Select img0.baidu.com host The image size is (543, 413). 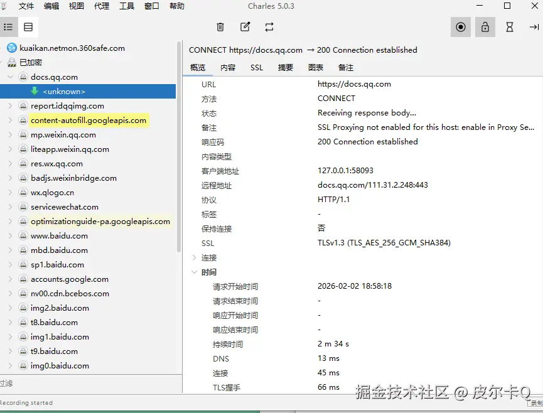click(x=60, y=365)
